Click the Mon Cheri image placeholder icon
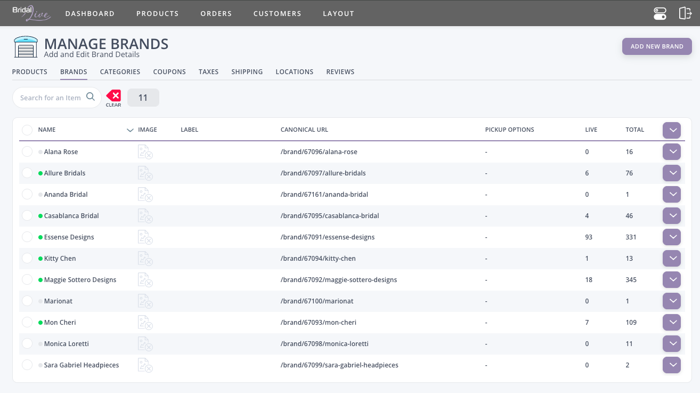The height and width of the screenshot is (393, 700). pos(145,323)
